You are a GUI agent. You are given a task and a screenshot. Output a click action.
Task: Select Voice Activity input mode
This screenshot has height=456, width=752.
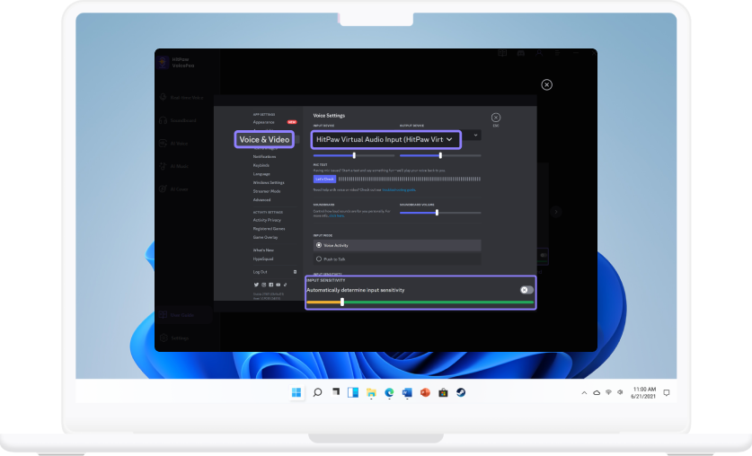pyautogui.click(x=397, y=245)
